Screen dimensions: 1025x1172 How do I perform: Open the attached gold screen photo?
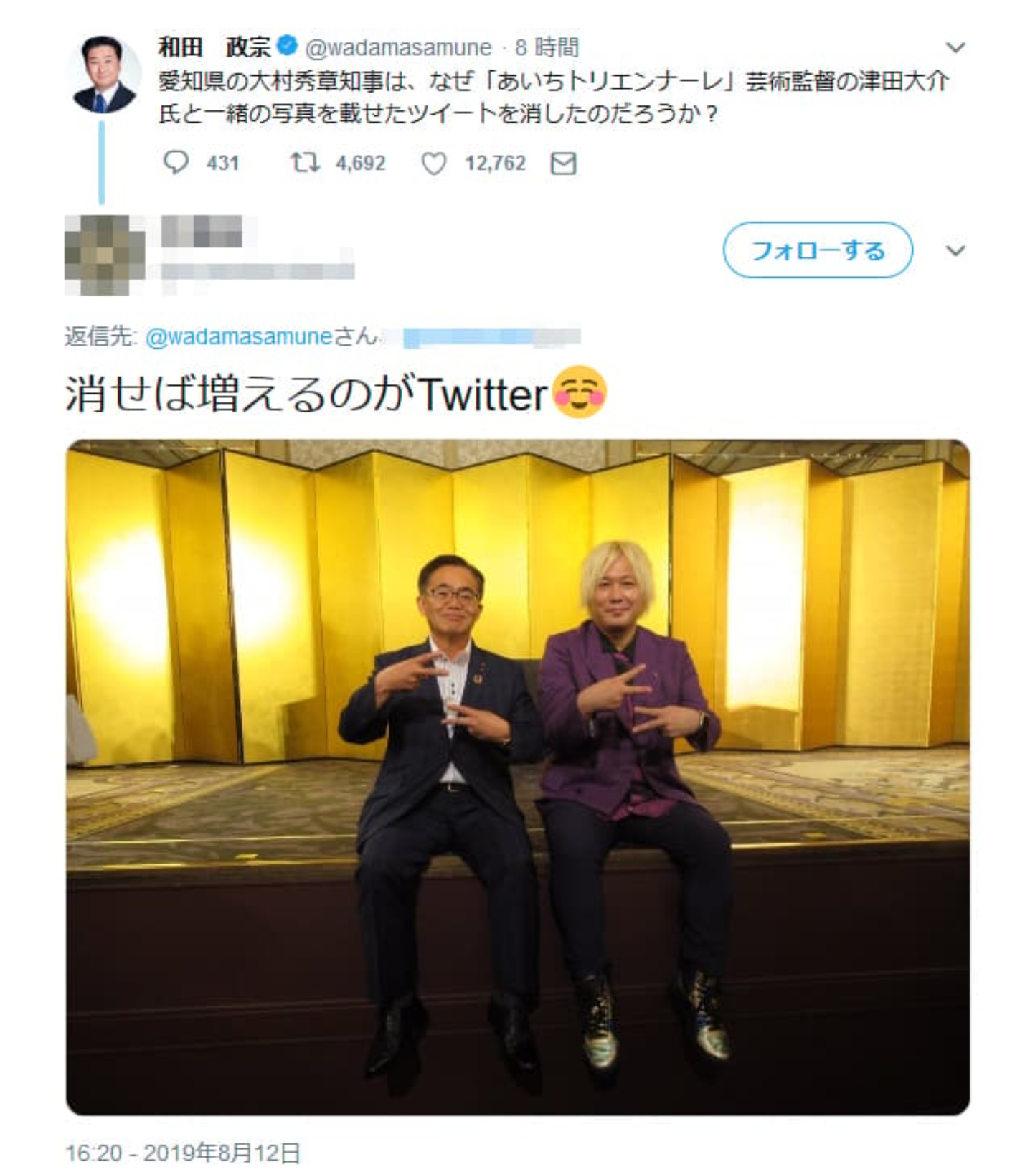tap(518, 778)
